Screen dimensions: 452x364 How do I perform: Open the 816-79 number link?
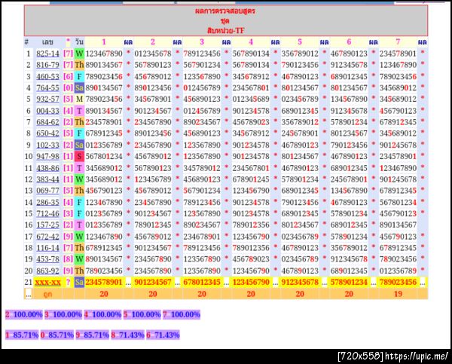pos(47,65)
